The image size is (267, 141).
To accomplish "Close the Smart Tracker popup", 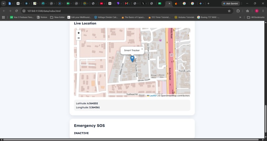I will [x=142, y=49].
